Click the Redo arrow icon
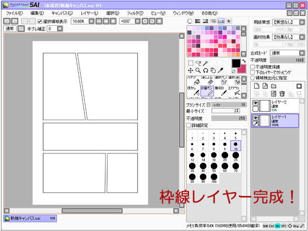This screenshot has width=308, height=231. [15, 21]
